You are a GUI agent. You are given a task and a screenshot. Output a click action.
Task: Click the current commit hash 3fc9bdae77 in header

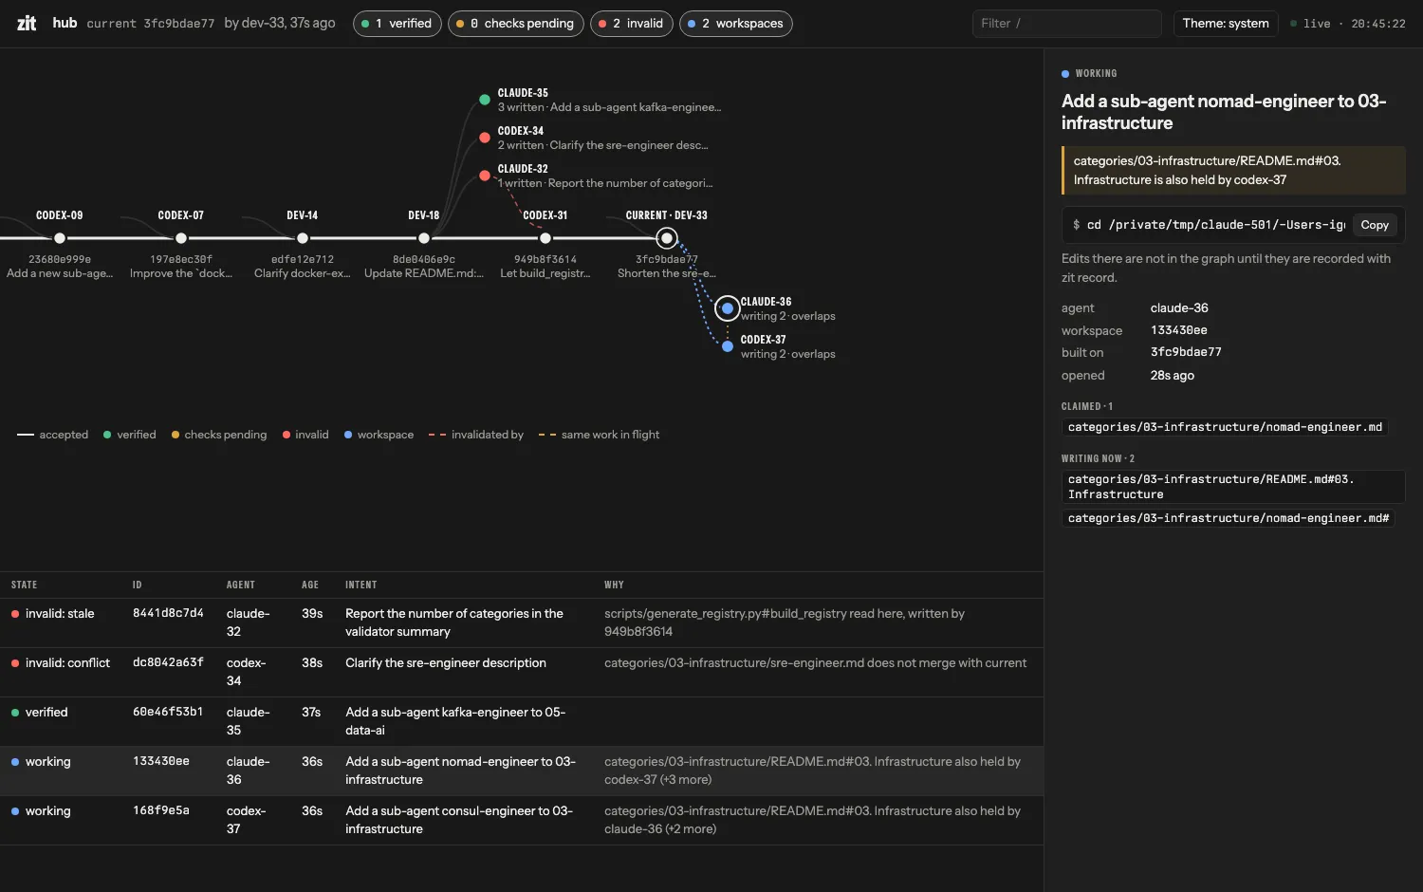coord(179,24)
